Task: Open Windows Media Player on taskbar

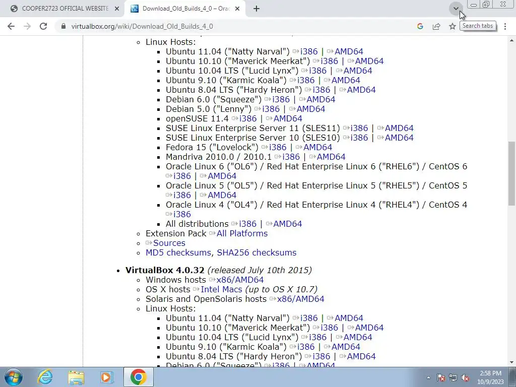Action: [106, 377]
